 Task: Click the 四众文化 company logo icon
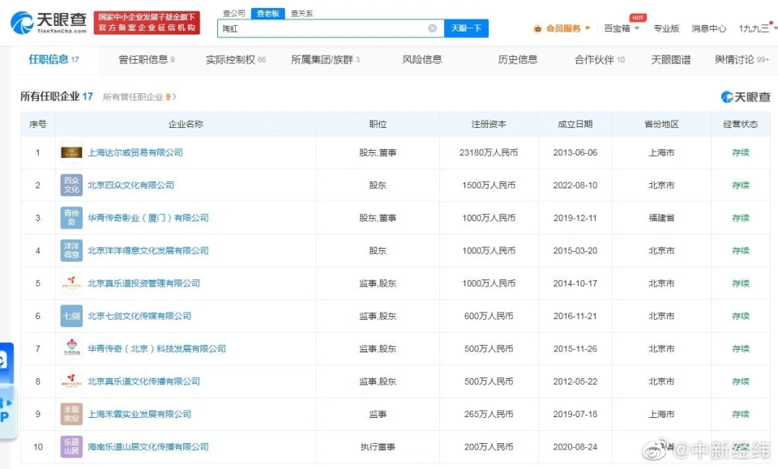click(71, 185)
